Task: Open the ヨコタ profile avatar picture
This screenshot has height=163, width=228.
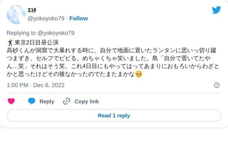Action: point(16,14)
